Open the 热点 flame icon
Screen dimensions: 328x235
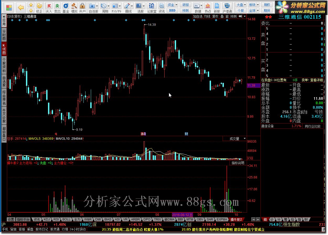point(208,8)
